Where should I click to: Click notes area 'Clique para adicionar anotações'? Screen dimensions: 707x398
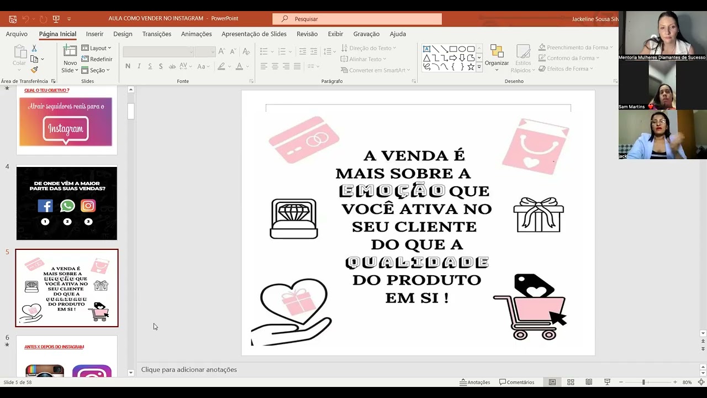[189, 369]
